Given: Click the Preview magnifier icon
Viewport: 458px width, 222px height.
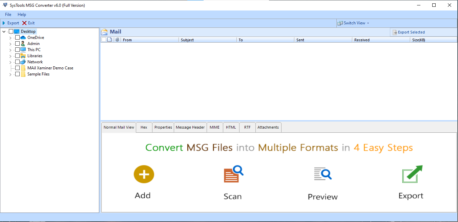Looking at the screenshot, I should click(322, 174).
